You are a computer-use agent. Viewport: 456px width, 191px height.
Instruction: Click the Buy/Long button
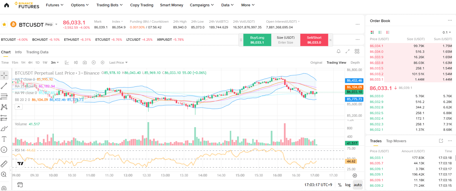[x=257, y=40]
